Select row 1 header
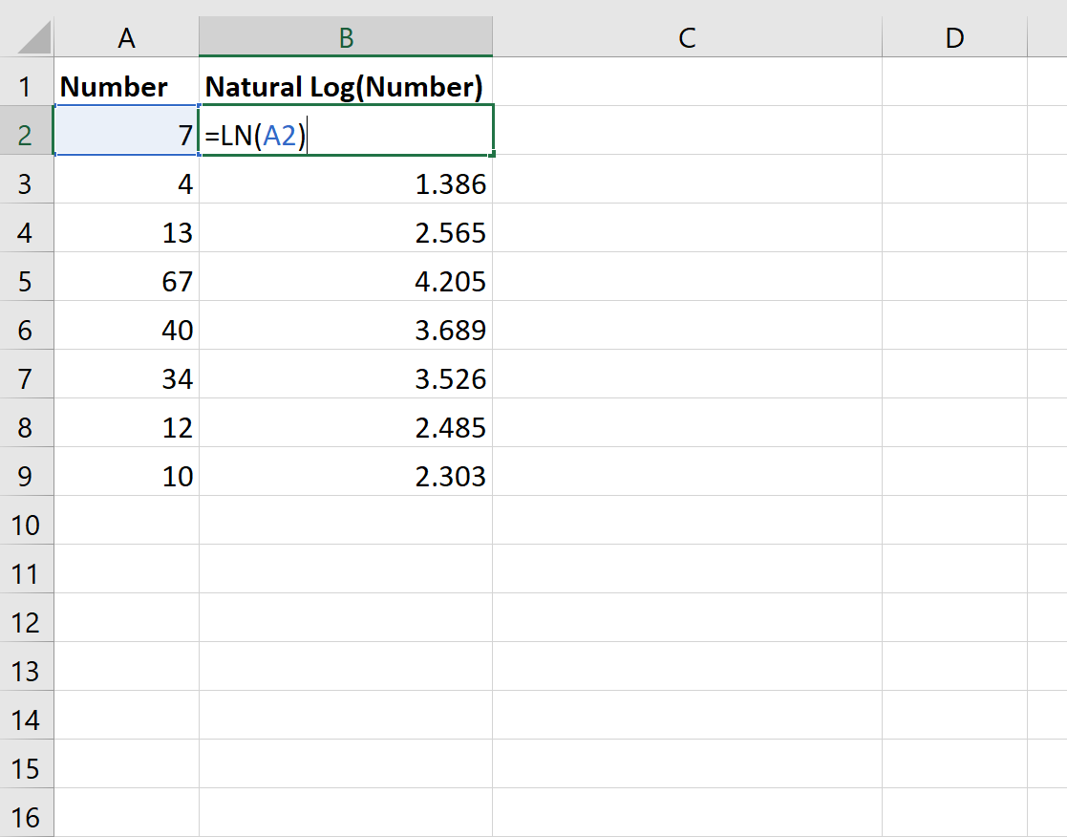The width and height of the screenshot is (1067, 837). click(26, 86)
